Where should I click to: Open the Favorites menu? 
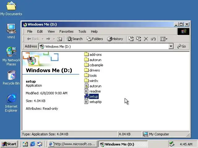coord(66,31)
